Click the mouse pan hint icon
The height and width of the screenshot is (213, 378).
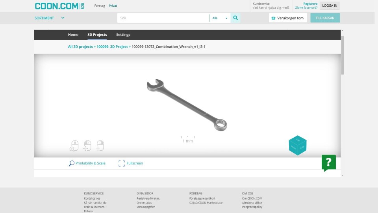pyautogui.click(x=100, y=146)
